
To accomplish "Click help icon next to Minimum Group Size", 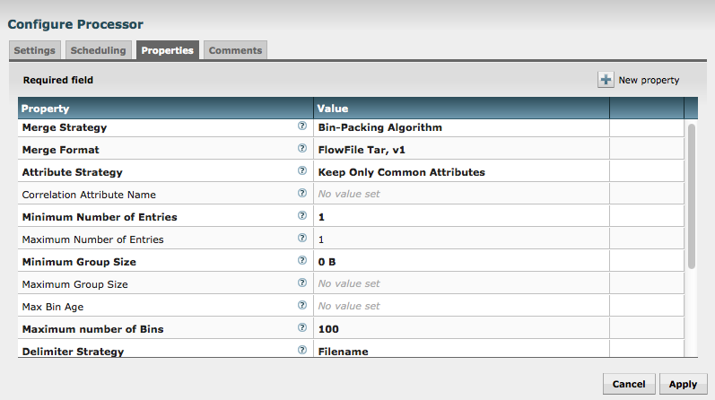I will pos(302,261).
